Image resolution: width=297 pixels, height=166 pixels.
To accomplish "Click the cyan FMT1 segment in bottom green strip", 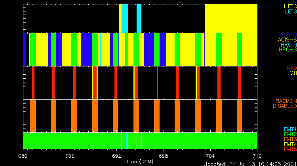I will (126, 140).
